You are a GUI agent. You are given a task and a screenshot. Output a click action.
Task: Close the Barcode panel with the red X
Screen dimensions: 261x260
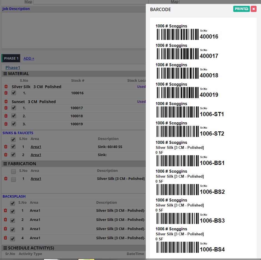[254, 9]
